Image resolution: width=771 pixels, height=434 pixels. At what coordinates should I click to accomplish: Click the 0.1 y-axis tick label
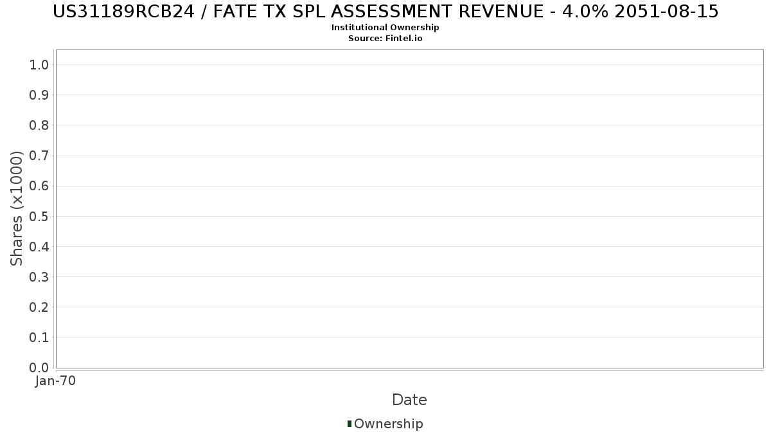[39, 338]
